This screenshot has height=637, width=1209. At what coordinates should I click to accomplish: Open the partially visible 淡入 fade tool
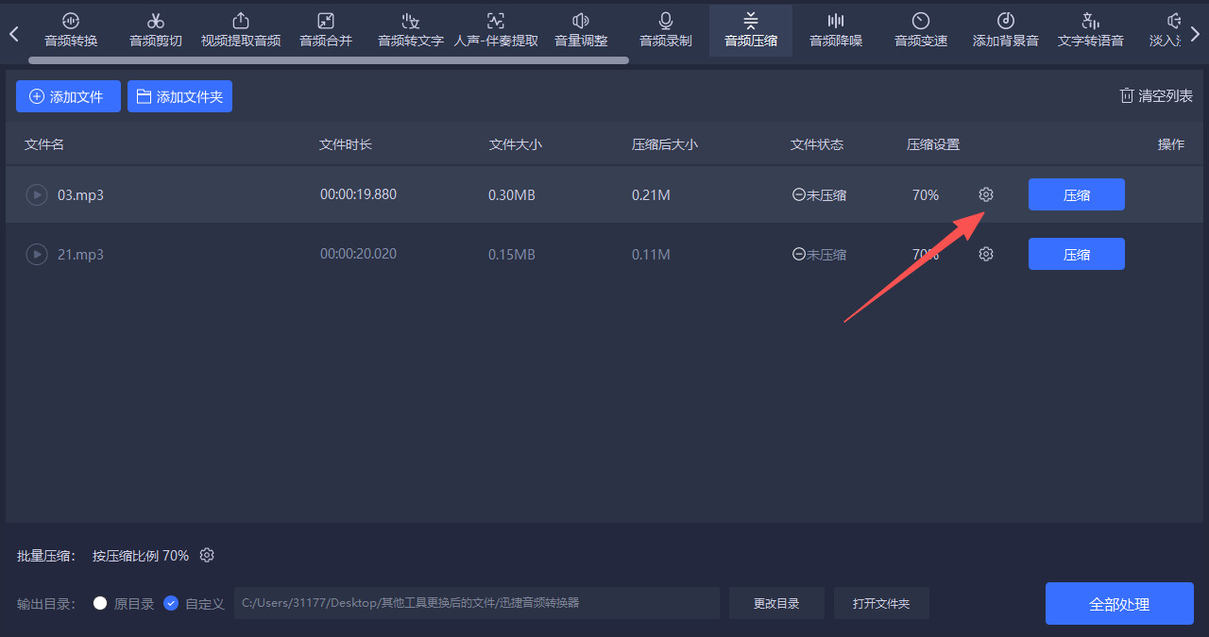(x=1166, y=30)
